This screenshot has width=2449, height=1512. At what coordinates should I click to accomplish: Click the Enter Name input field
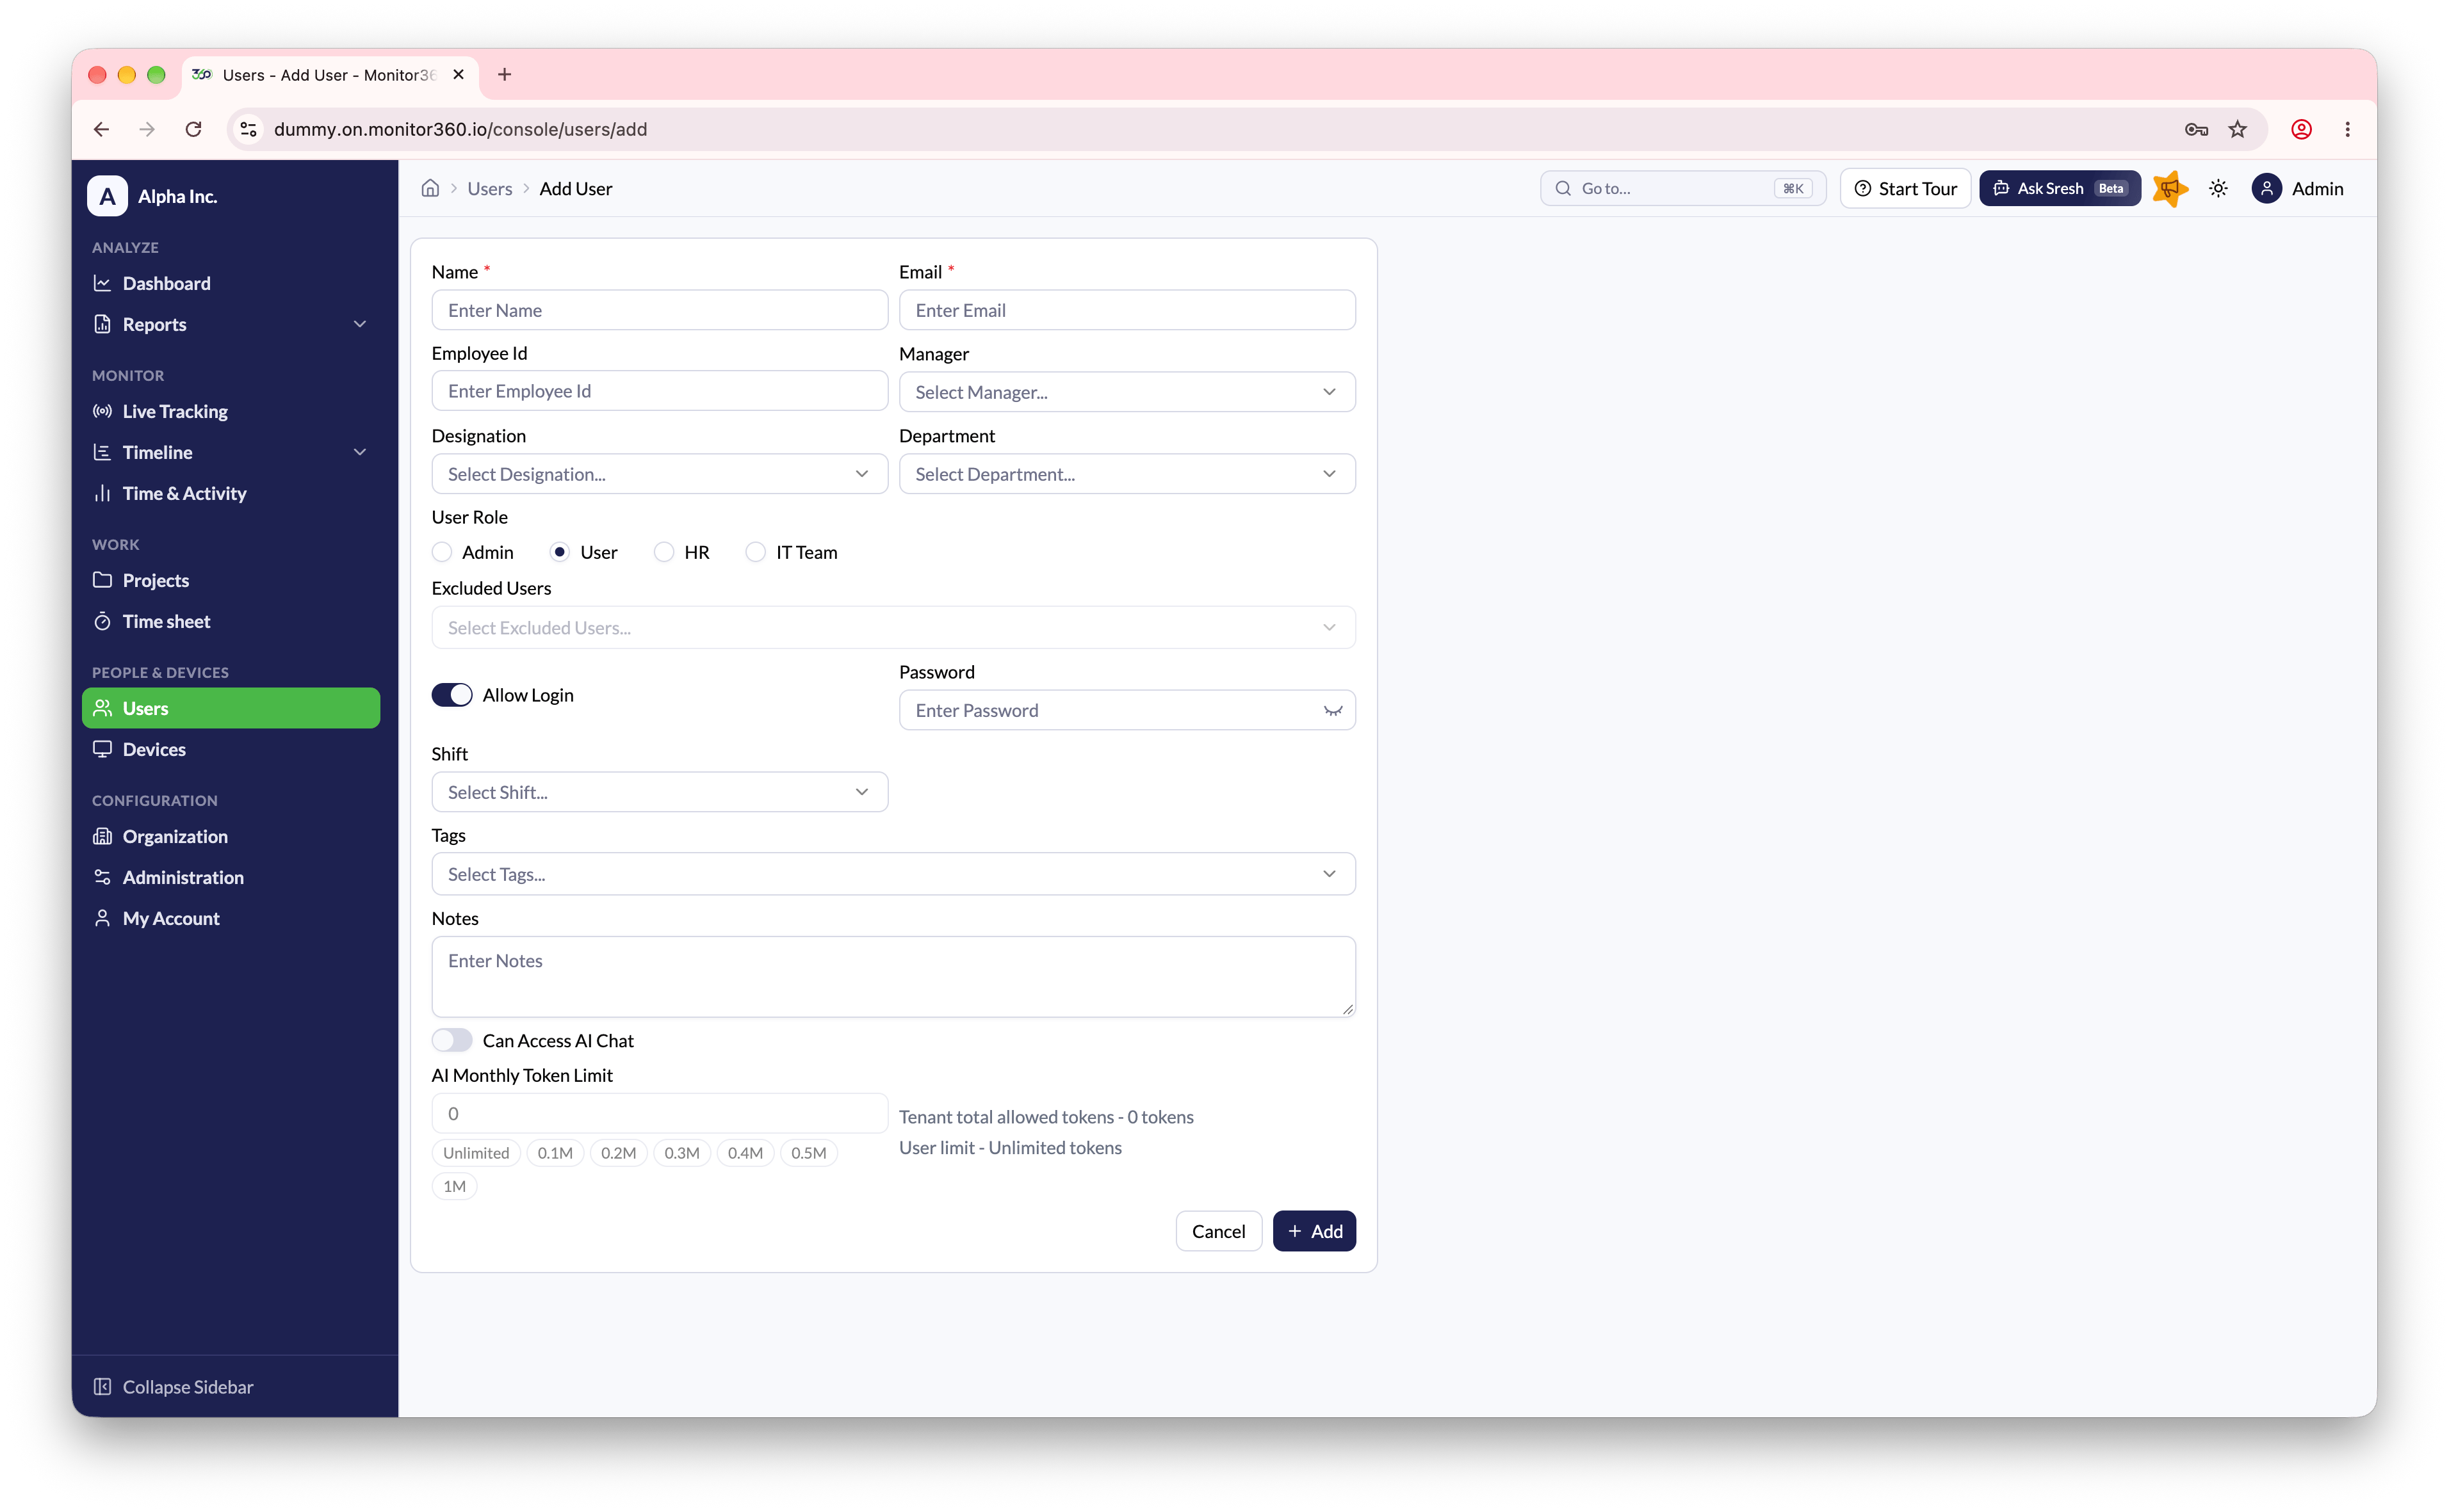tap(660, 310)
